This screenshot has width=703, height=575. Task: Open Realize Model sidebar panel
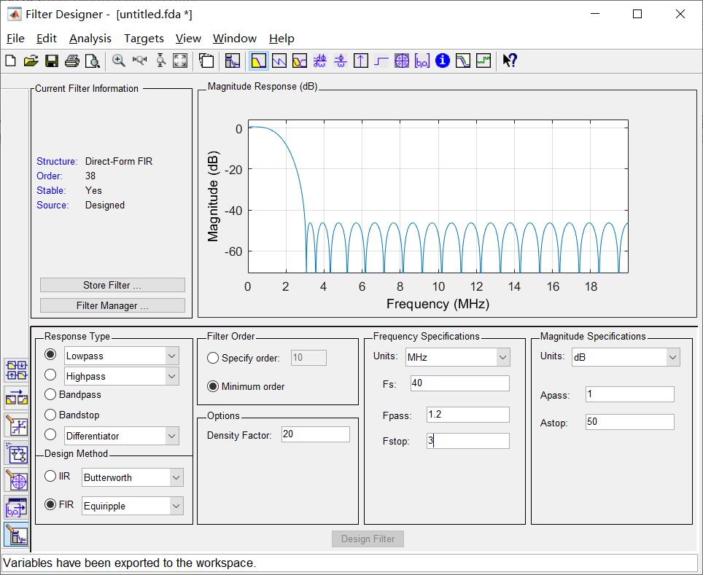tap(17, 453)
